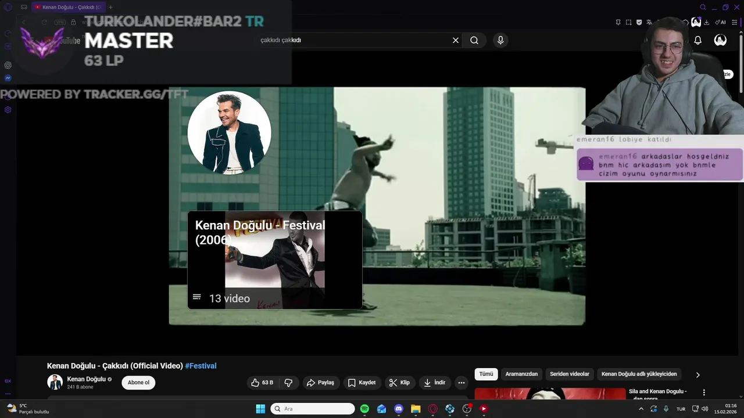
Task: Switch to the Kenan Doğulu - Çakkıdı tab
Action: 67,7
